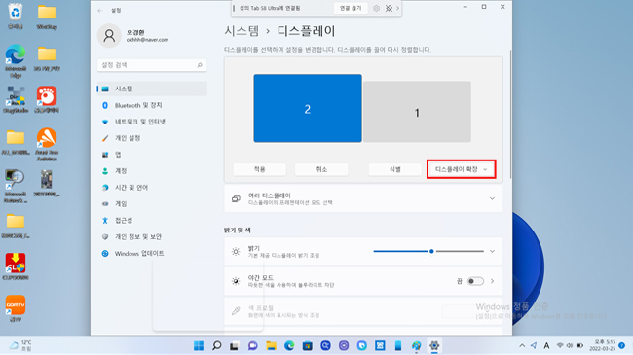The image size is (633, 355).
Task: Click the pin icon in the cast toolbar
Action: click(389, 8)
